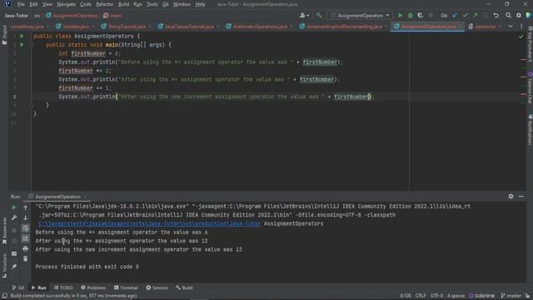The width and height of the screenshot is (533, 300).
Task: Print console output with the printer icon
Action: point(26,249)
